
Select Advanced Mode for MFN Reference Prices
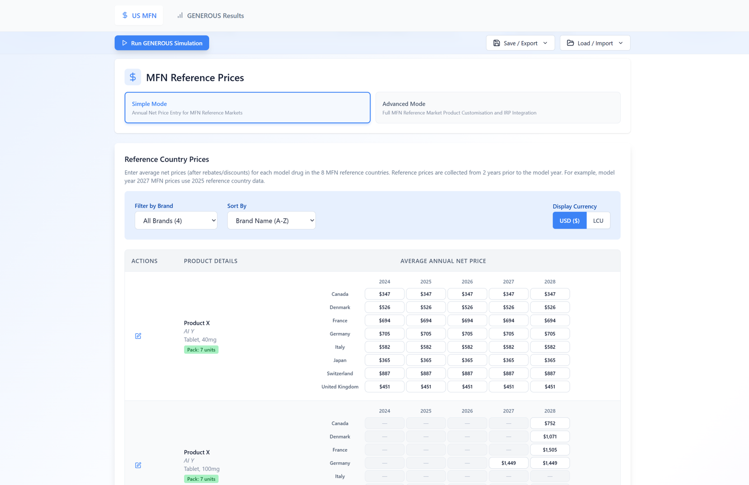coord(498,107)
